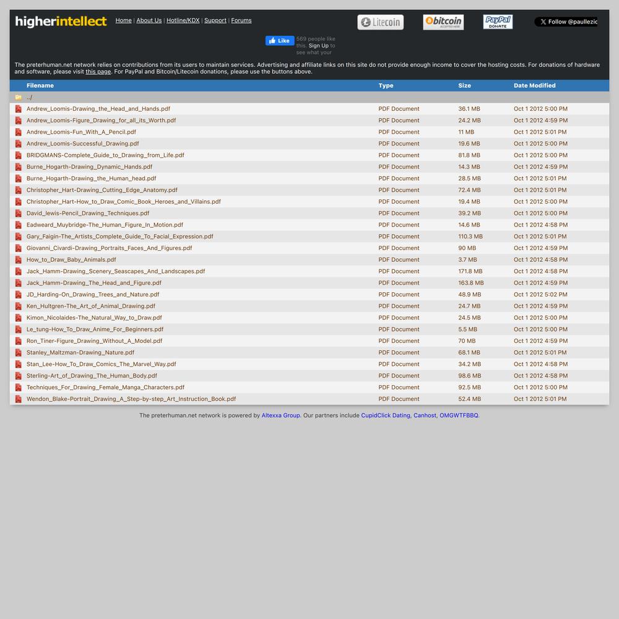Open the Home navigation link
619x619 pixels.
(124, 20)
